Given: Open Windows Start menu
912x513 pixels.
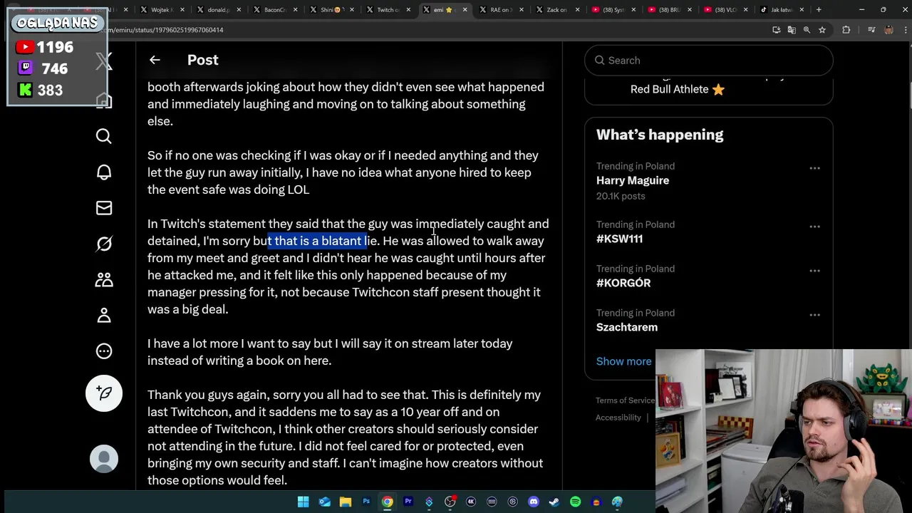Looking at the screenshot, I should [x=303, y=502].
